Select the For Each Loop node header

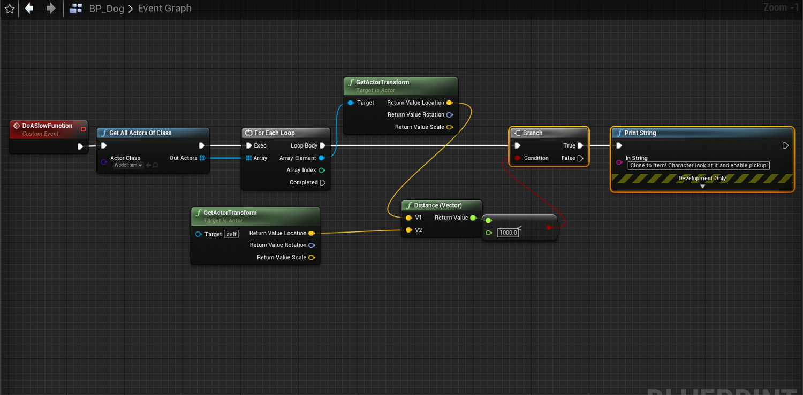pyautogui.click(x=286, y=133)
